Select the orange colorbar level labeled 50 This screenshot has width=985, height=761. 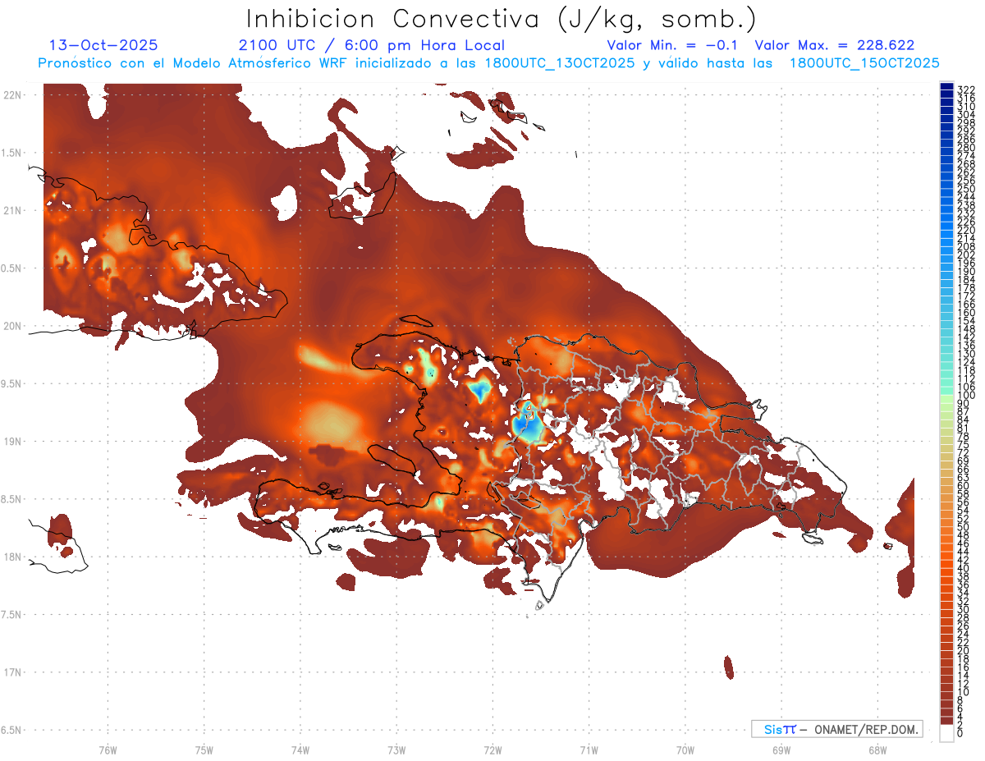[x=946, y=526]
